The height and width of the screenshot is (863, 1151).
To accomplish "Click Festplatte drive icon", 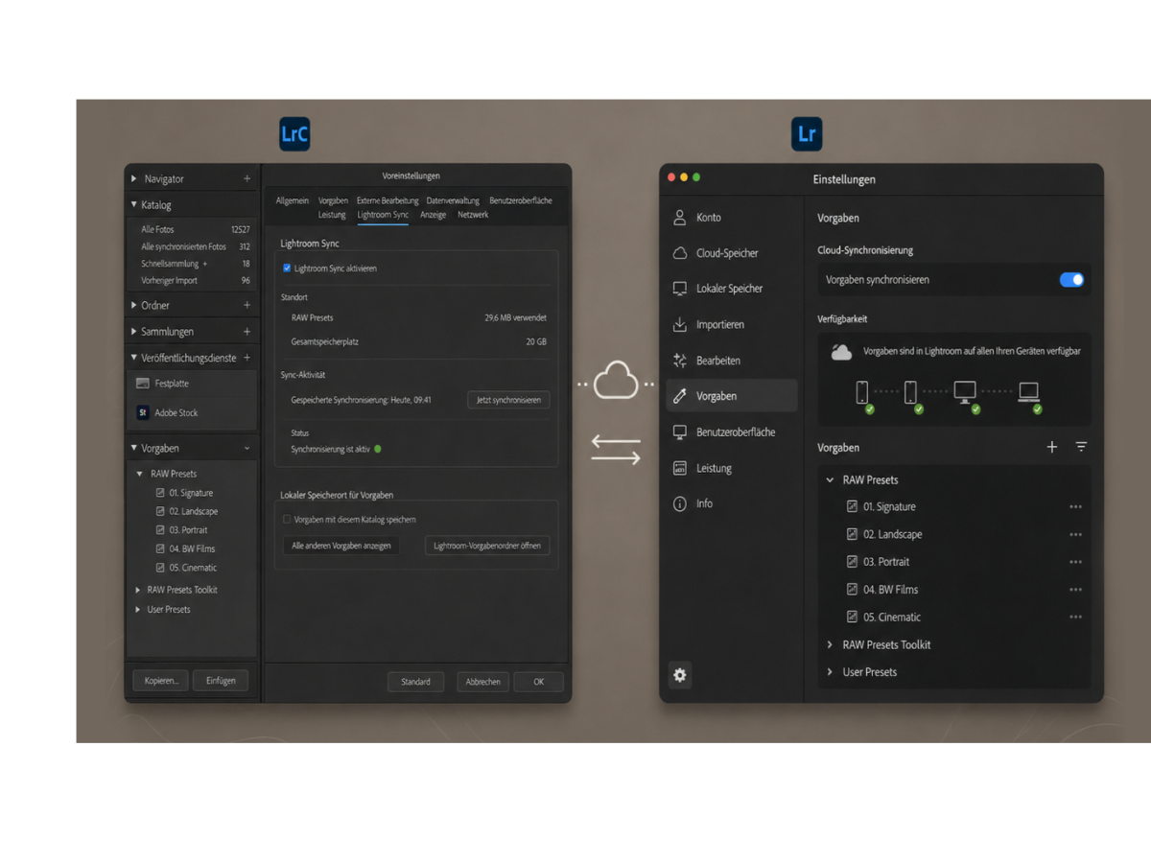I will (143, 384).
